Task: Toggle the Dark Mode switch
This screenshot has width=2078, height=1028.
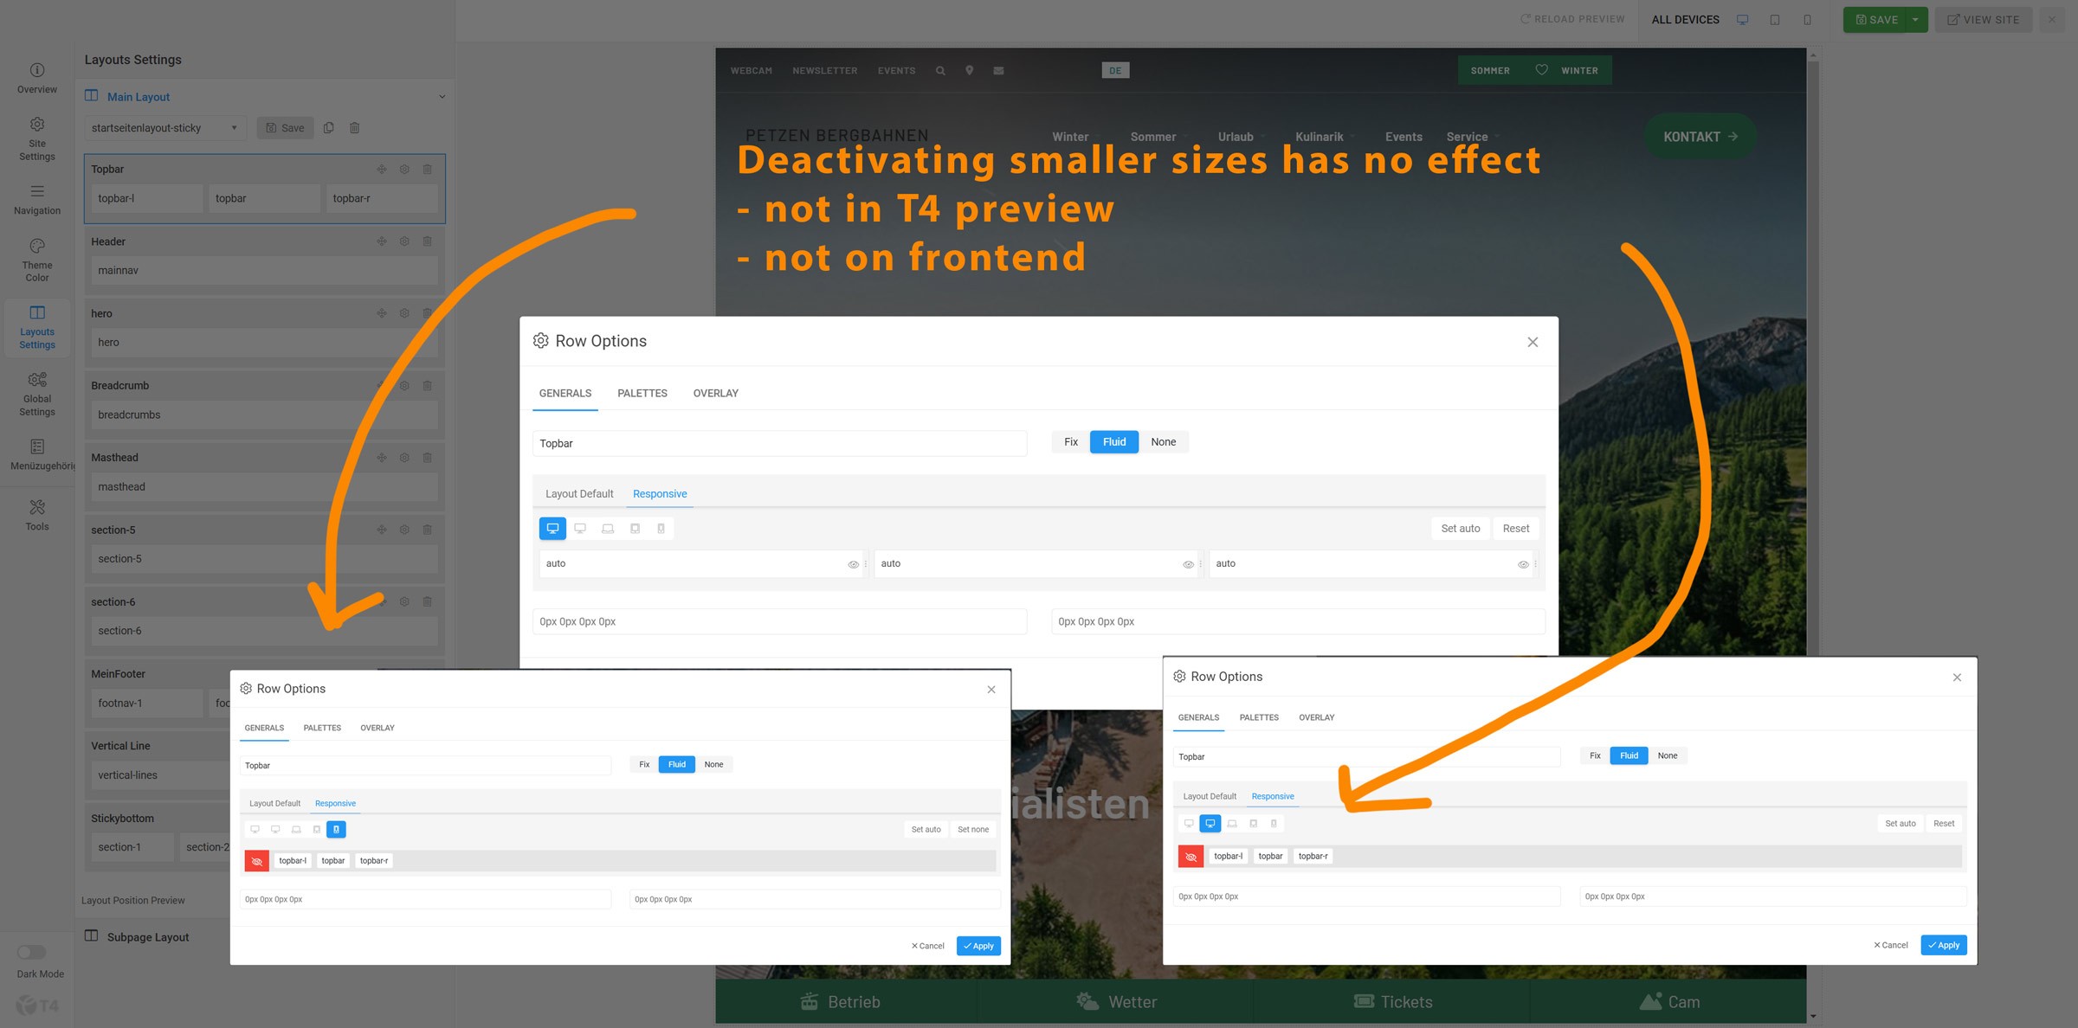Action: coord(32,952)
